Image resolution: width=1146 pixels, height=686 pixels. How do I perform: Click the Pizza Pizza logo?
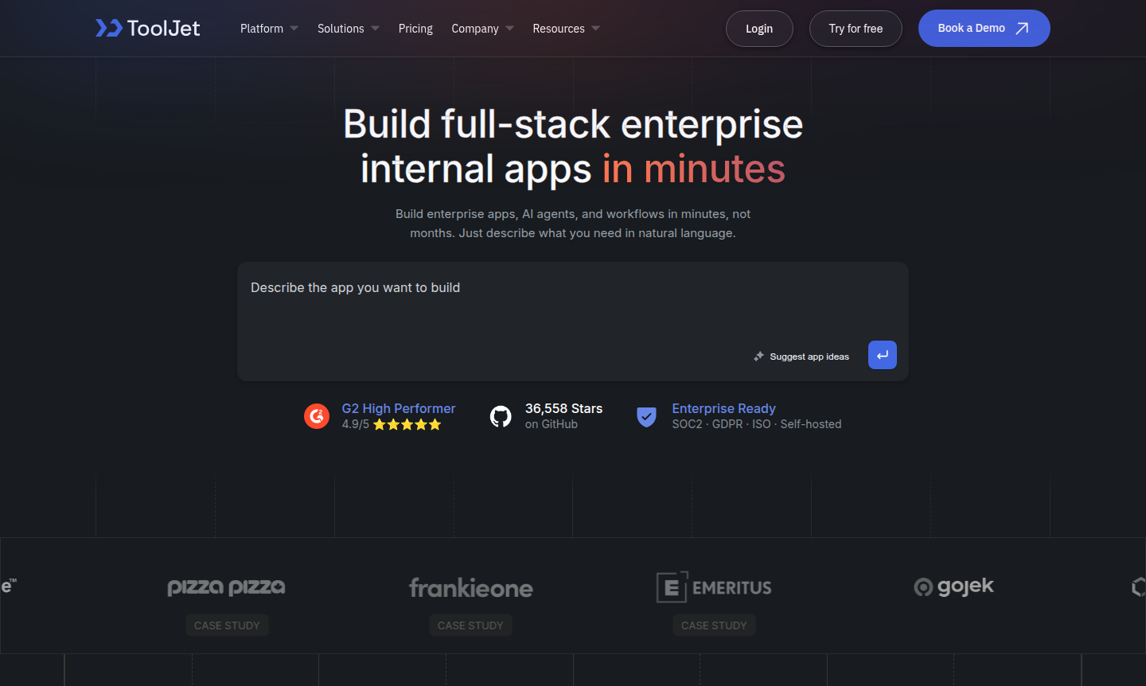tap(226, 587)
